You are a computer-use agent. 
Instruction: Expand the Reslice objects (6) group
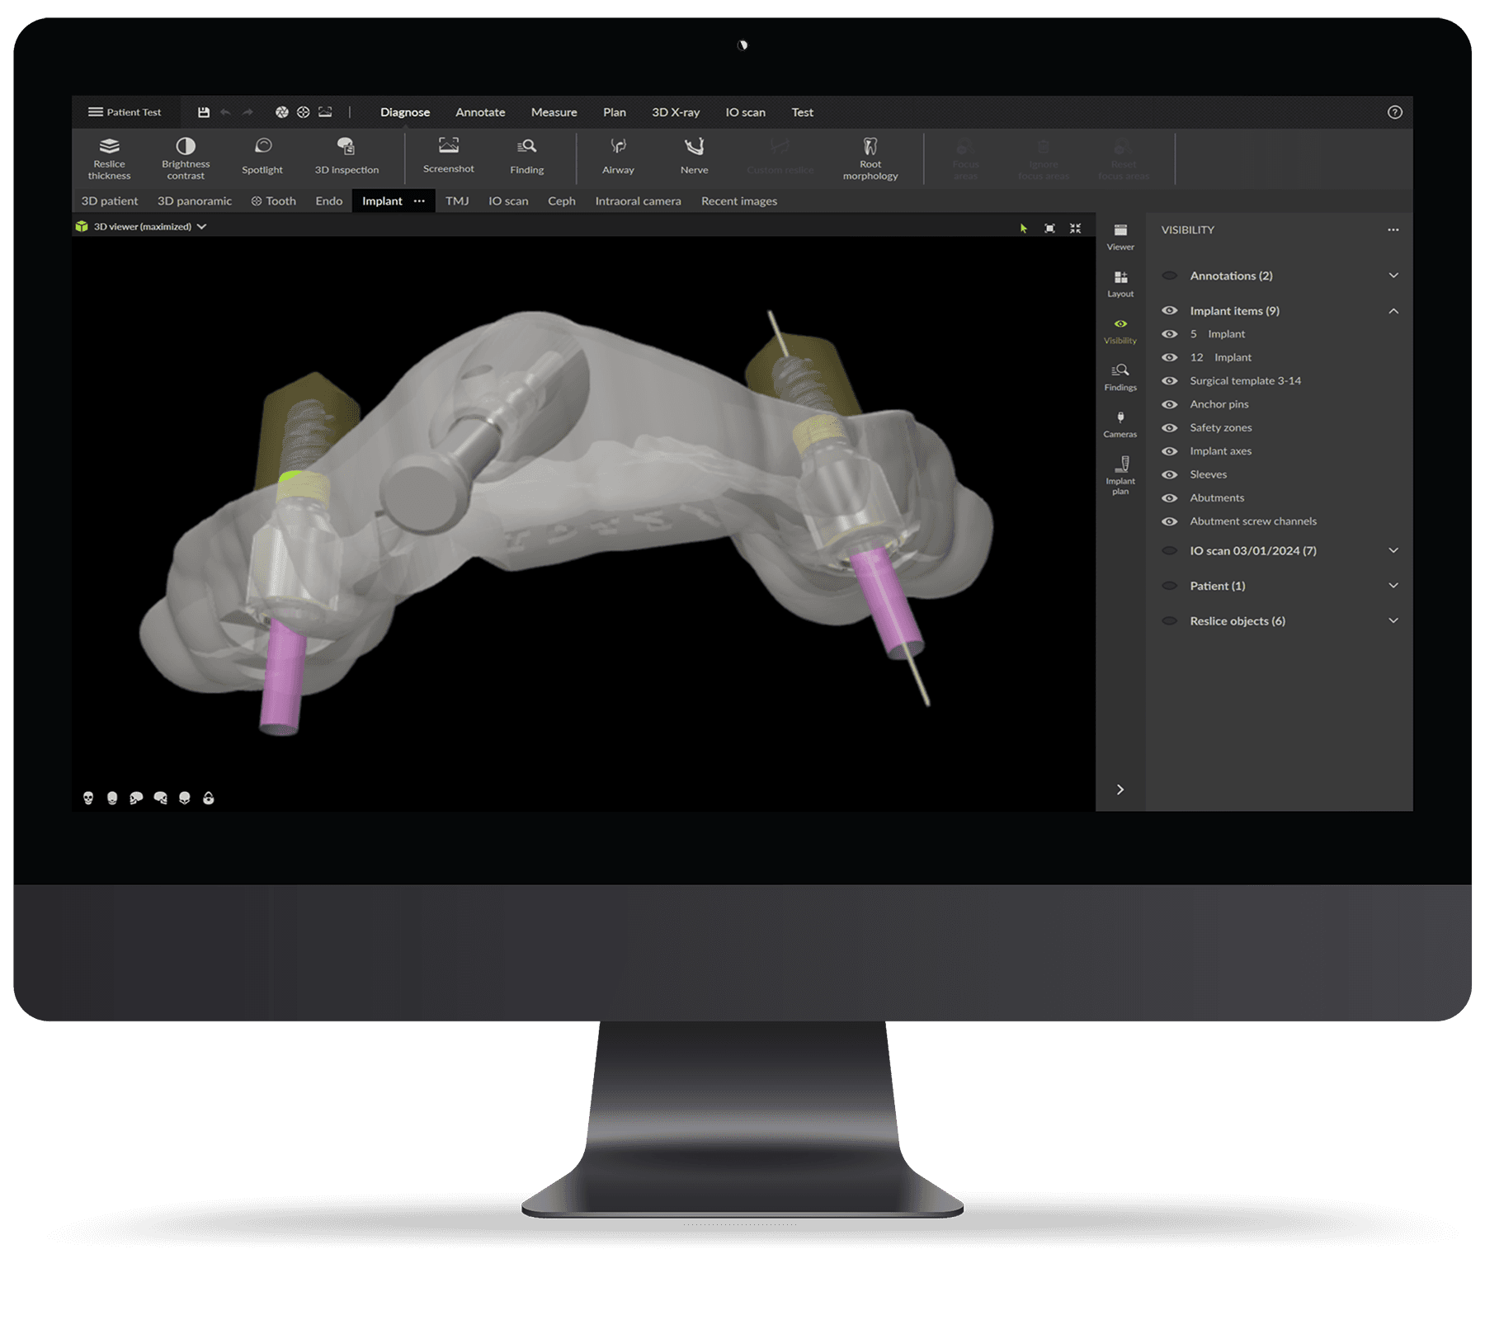point(1393,620)
